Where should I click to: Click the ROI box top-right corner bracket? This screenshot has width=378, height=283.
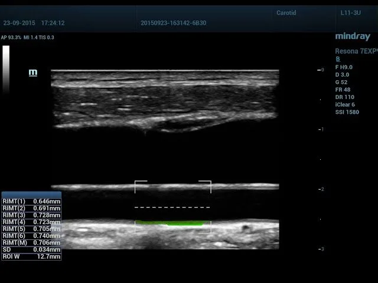point(205,187)
